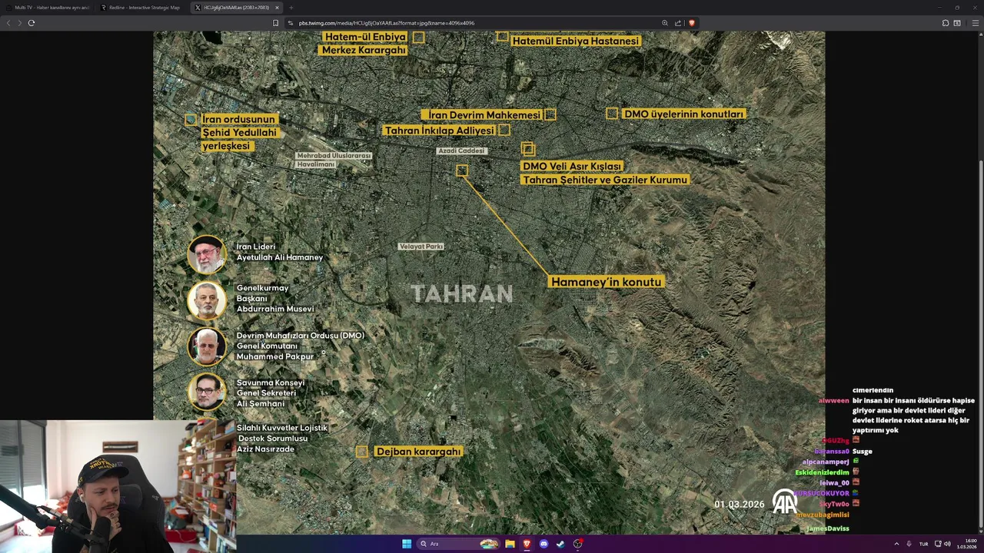Click the Ayetullah Ali Hamaney name
The image size is (984, 553).
coord(280,257)
